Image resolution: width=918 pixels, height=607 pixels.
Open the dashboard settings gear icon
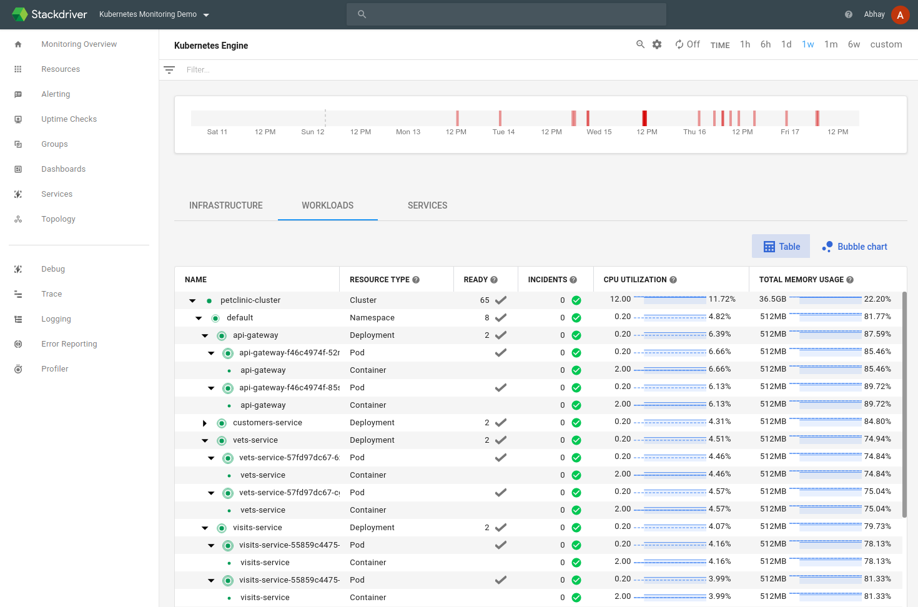(656, 44)
